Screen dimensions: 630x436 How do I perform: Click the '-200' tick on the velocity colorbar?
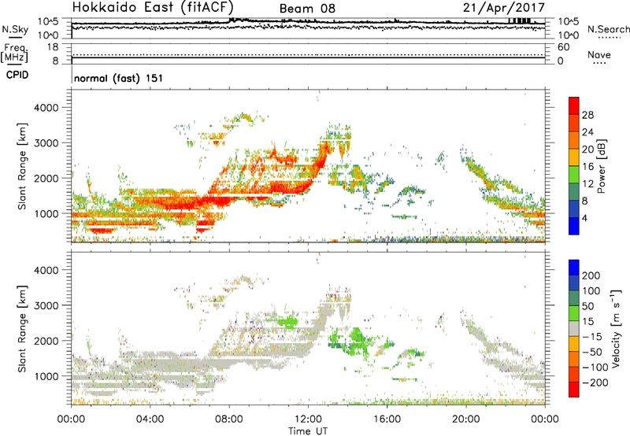[595, 382]
